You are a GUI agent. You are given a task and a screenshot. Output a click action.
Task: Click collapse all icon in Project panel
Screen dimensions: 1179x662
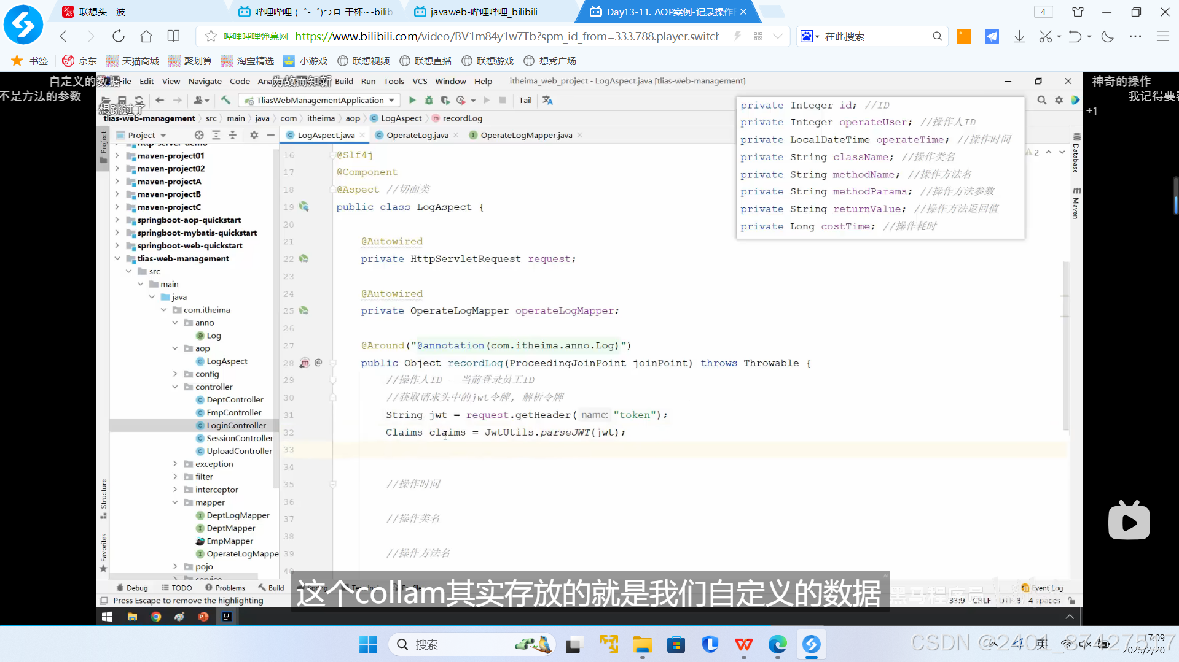(233, 135)
